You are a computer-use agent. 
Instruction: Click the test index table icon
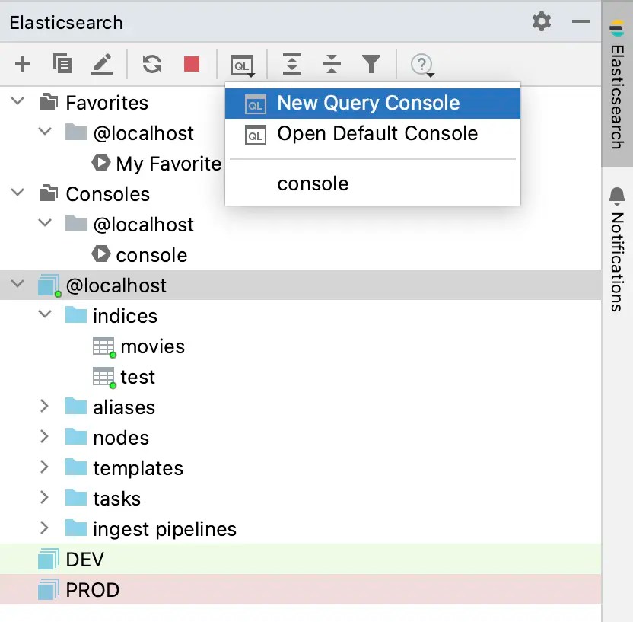point(104,378)
